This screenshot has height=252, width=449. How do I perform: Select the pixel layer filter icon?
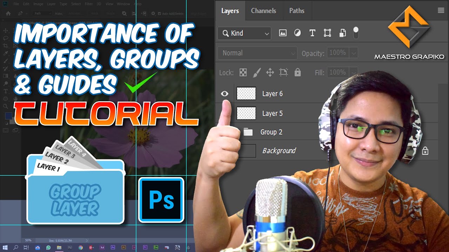tap(283, 33)
